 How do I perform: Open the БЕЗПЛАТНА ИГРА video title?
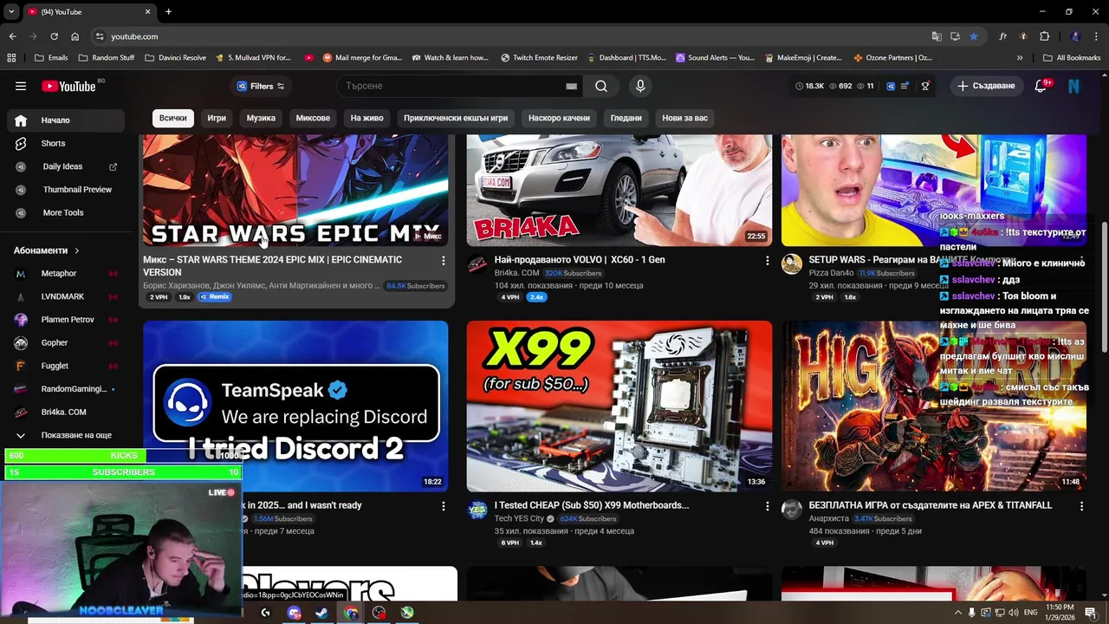(931, 505)
